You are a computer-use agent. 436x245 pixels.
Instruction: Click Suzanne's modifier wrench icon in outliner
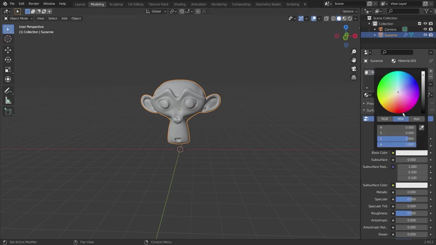click(x=405, y=35)
